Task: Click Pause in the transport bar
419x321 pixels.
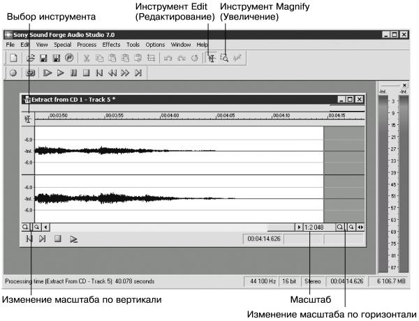Action: [x=73, y=73]
